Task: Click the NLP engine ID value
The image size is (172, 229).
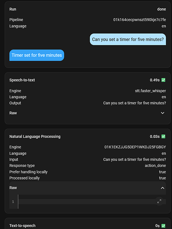Action: (135, 147)
